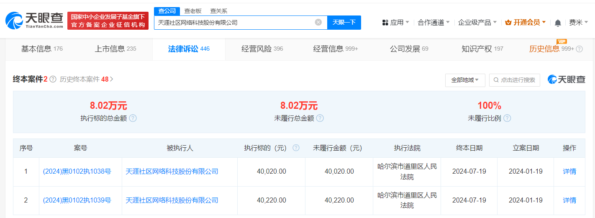Switch to 查老板 search mode
The height and width of the screenshot is (218, 595).
[x=193, y=11]
